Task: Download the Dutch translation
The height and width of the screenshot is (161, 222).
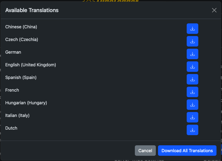Action: pos(192,130)
